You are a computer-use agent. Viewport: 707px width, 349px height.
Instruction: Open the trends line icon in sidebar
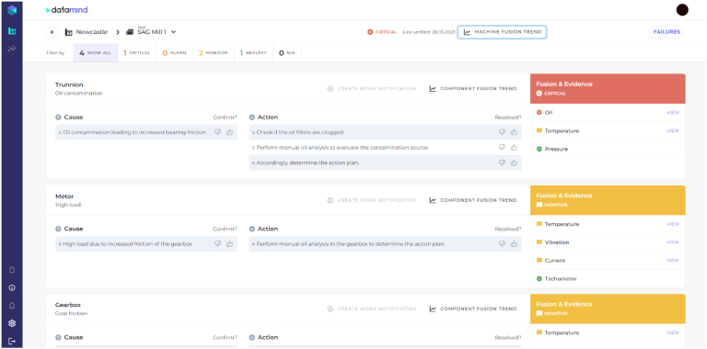[x=12, y=49]
